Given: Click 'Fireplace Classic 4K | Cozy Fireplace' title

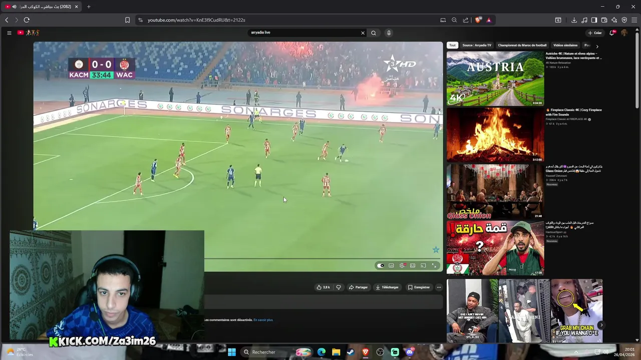Looking at the screenshot, I should (573, 112).
